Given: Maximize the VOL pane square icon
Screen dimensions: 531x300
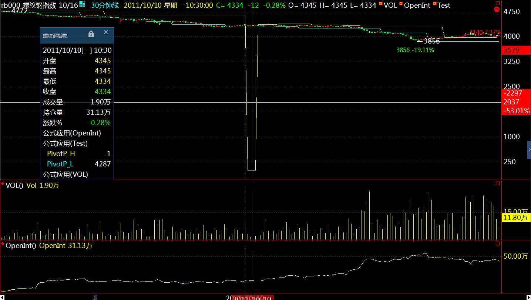Looking at the screenshot, I should click(498, 183).
